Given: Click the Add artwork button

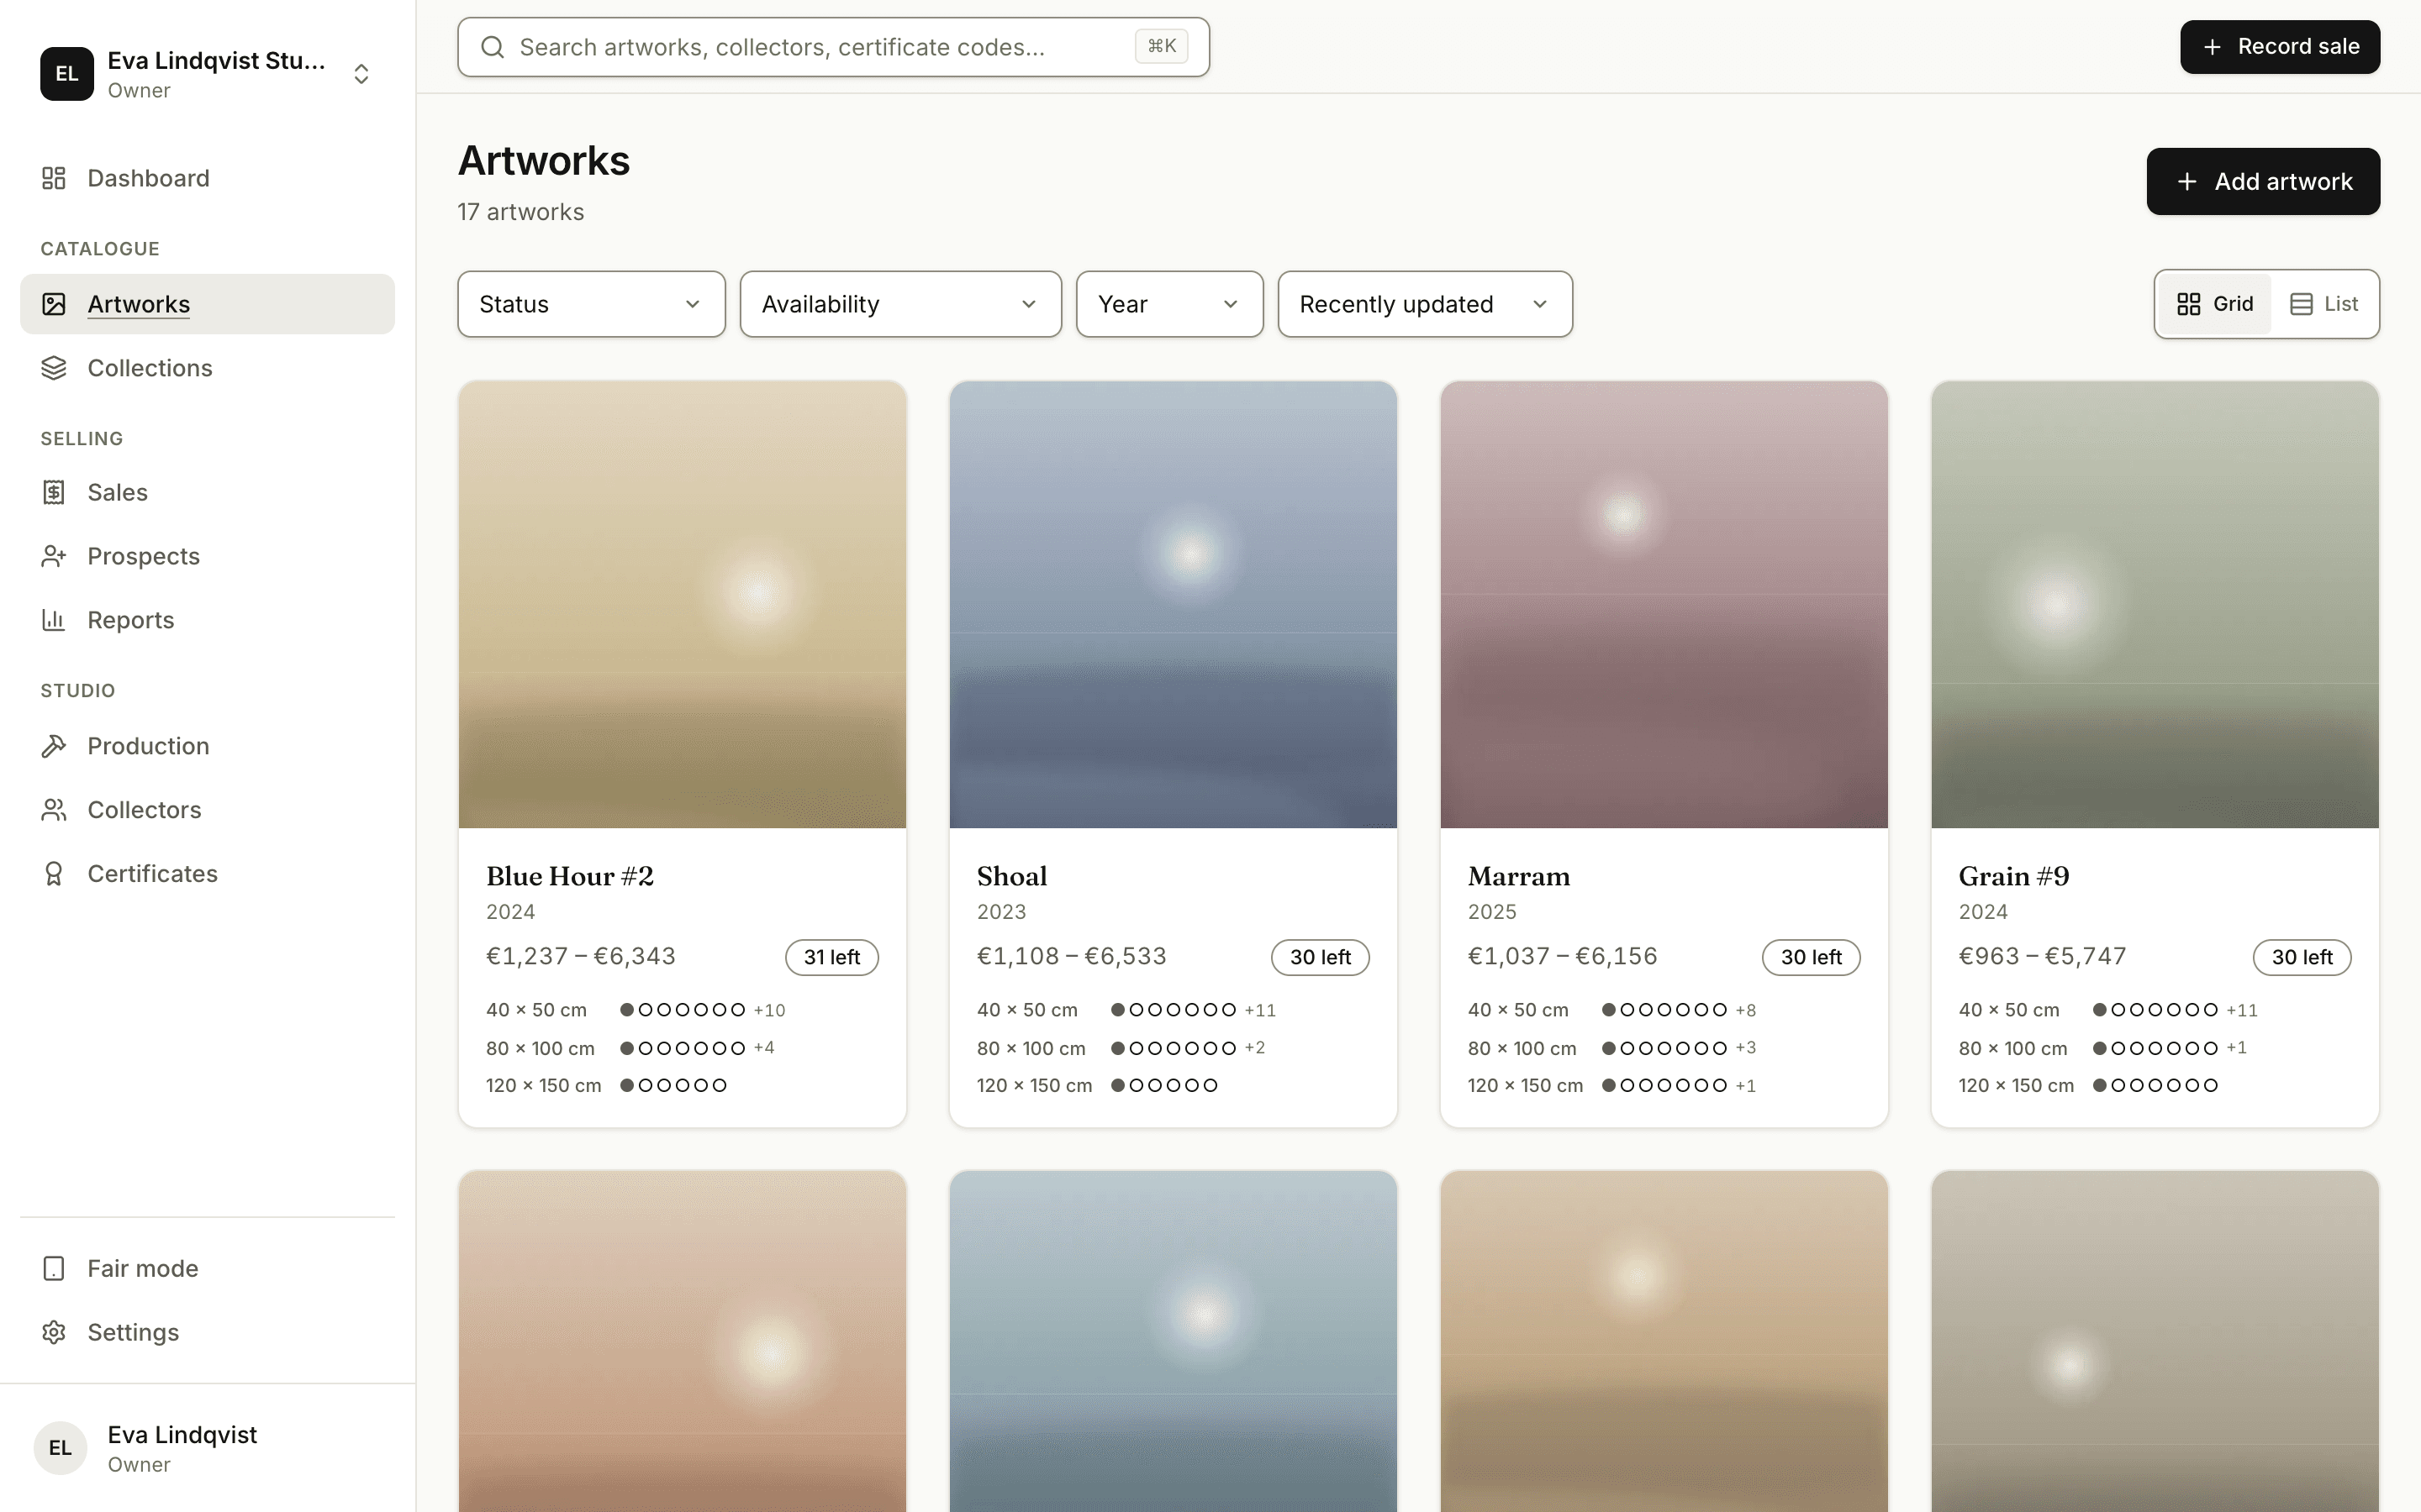Looking at the screenshot, I should coord(2263,181).
